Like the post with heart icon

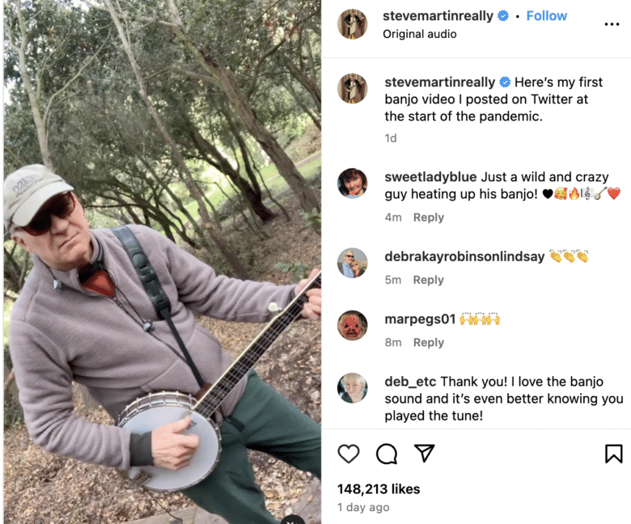coord(349,454)
